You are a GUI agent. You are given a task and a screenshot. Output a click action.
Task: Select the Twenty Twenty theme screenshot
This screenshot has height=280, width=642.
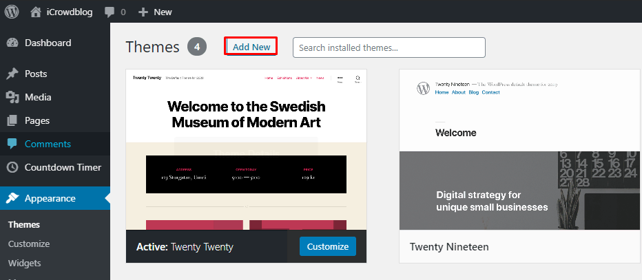pyautogui.click(x=246, y=149)
